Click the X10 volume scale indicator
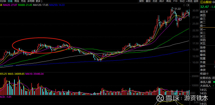This screenshot has width=215, height=105. coord(192,93)
